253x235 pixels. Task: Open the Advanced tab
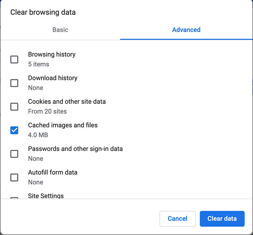pyautogui.click(x=186, y=30)
